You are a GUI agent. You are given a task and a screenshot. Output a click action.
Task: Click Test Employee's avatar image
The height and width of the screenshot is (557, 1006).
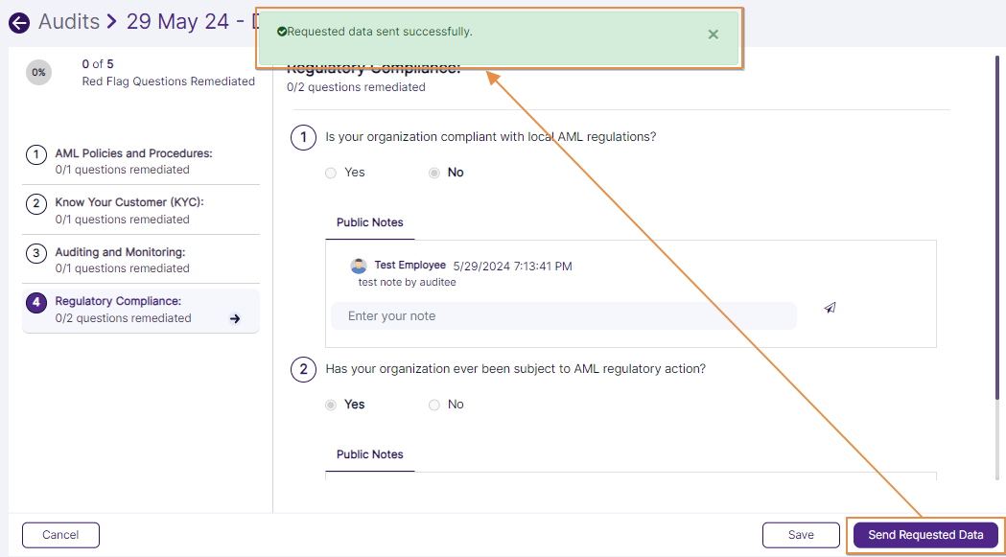(x=359, y=265)
